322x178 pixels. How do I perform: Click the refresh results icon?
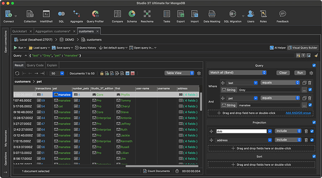17,73
